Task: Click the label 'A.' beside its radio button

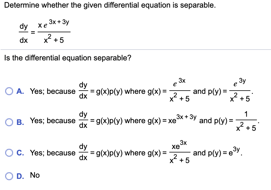Action: pyautogui.click(x=20, y=91)
